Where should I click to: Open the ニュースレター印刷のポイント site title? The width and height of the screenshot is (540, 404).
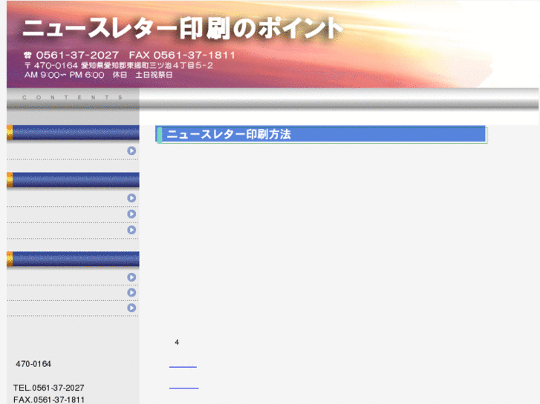183,28
